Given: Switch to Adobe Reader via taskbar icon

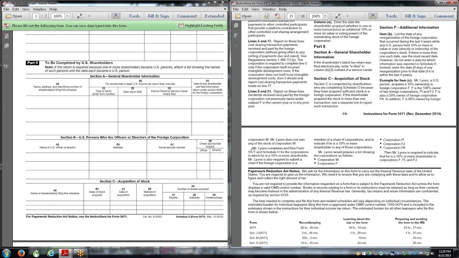Looking at the screenshot, I should pyautogui.click(x=65, y=253).
